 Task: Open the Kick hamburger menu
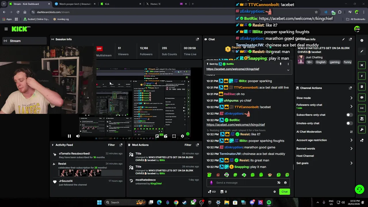coord(6,29)
